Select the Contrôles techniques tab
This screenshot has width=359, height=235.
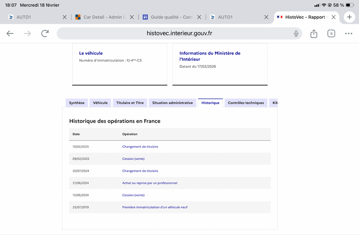(x=245, y=103)
